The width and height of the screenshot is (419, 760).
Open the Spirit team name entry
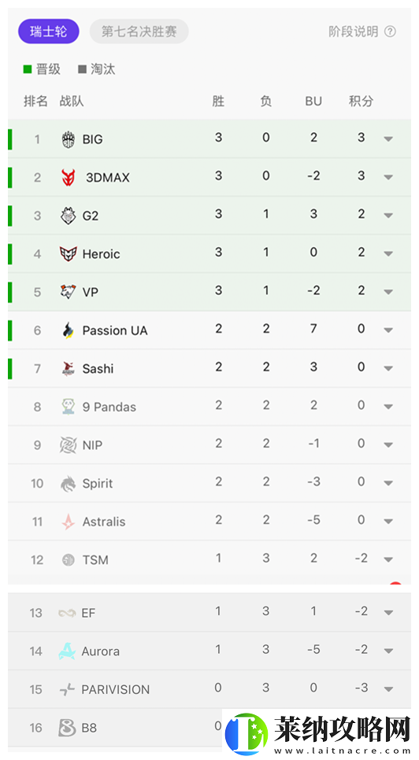point(98,483)
